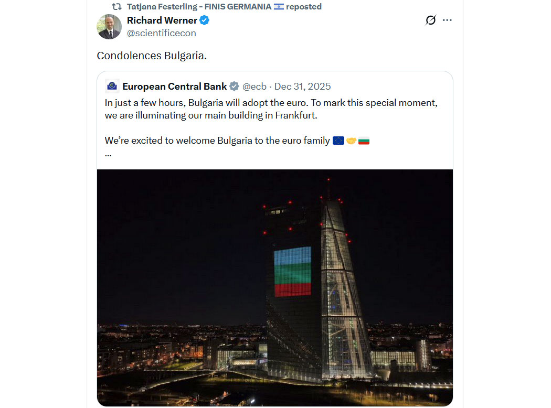Click the Bulgarian flag emoji in quoted text
This screenshot has height=408, width=551.
pos(364,141)
